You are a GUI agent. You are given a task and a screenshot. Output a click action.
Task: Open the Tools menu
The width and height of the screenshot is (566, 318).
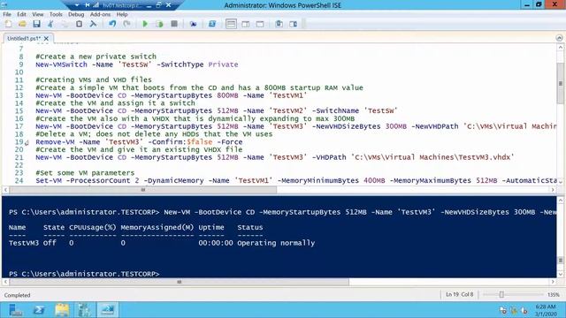56,14
